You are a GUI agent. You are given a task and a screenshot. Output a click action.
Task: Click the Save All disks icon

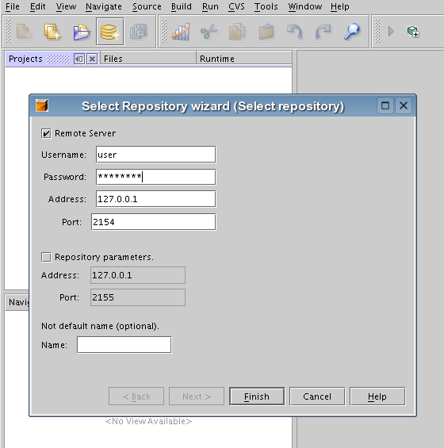point(139,32)
